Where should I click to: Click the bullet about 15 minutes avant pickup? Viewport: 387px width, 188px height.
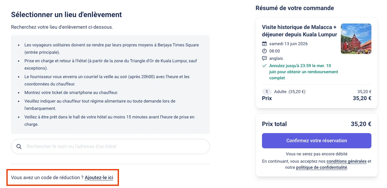coord(109,121)
